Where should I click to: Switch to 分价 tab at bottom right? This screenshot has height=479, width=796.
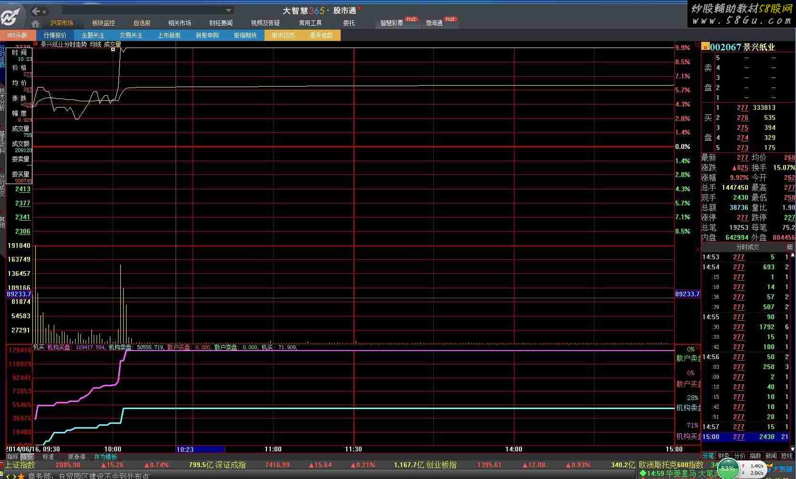[x=739, y=456]
